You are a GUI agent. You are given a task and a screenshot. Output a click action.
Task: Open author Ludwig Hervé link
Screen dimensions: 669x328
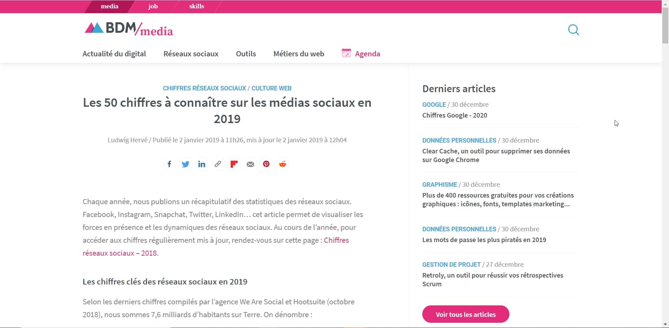[128, 140]
